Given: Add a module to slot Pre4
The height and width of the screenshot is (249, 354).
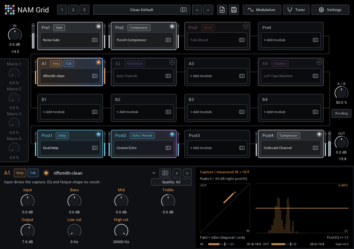Looking at the screenshot, I should (x=291, y=40).
